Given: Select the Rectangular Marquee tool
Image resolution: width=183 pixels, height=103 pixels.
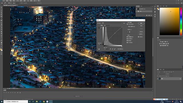Looking at the screenshot, I should [x=1, y=9].
